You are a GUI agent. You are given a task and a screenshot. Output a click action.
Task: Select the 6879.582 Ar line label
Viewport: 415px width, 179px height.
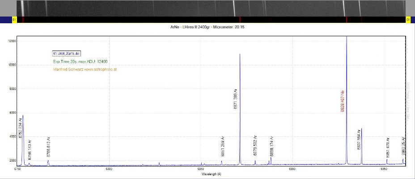tap(255, 145)
